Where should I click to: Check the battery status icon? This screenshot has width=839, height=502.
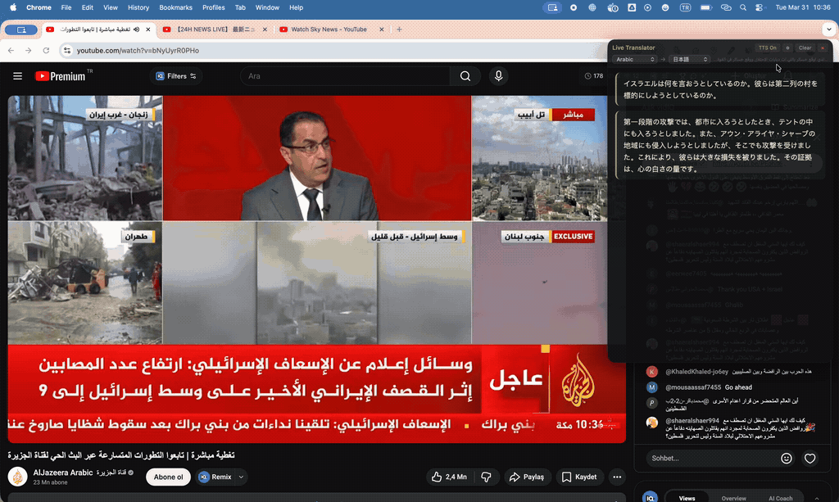click(x=705, y=7)
